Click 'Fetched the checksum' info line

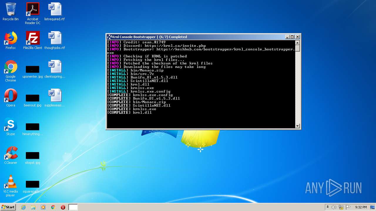[x=160, y=63]
